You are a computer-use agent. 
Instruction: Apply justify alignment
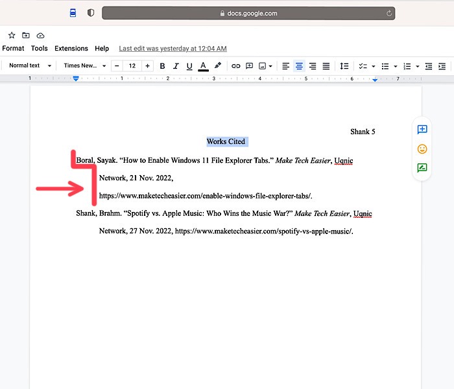point(326,66)
